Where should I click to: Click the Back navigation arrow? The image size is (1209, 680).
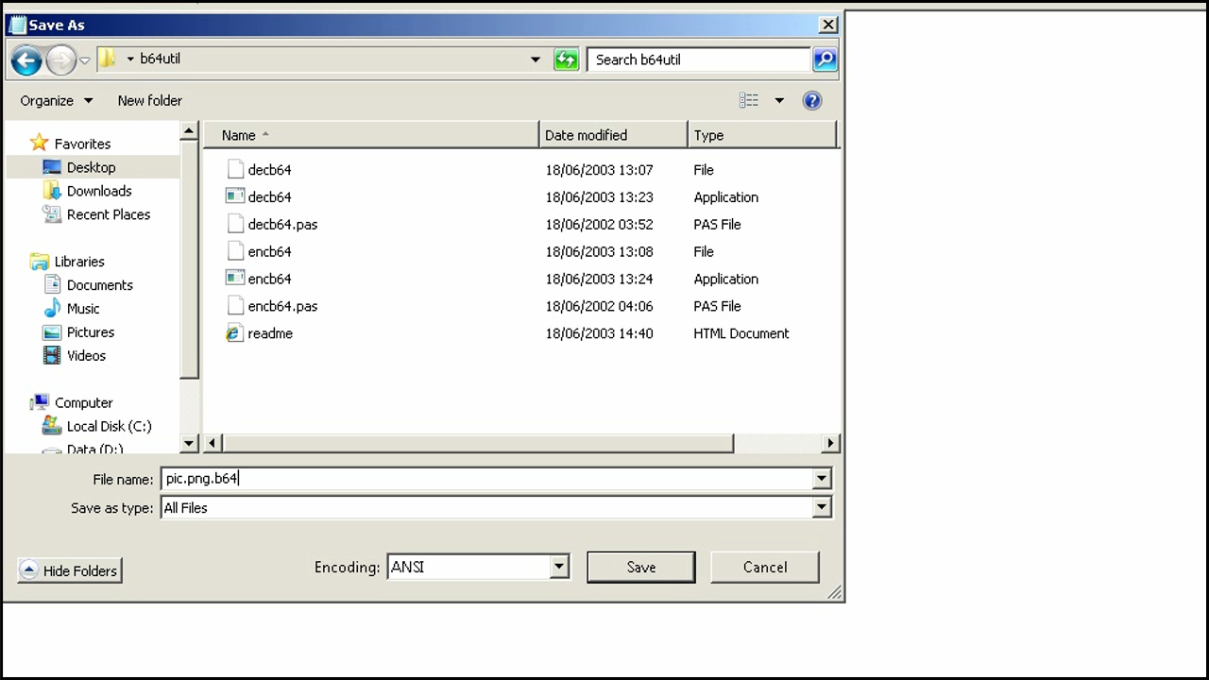(26, 60)
